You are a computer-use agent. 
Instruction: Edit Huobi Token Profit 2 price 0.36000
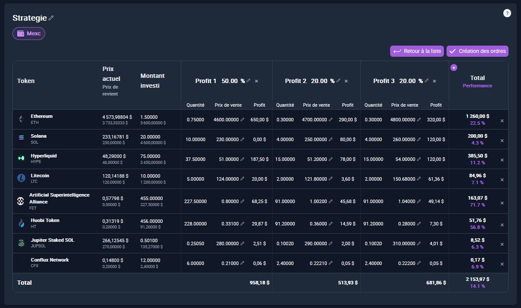[330, 224]
